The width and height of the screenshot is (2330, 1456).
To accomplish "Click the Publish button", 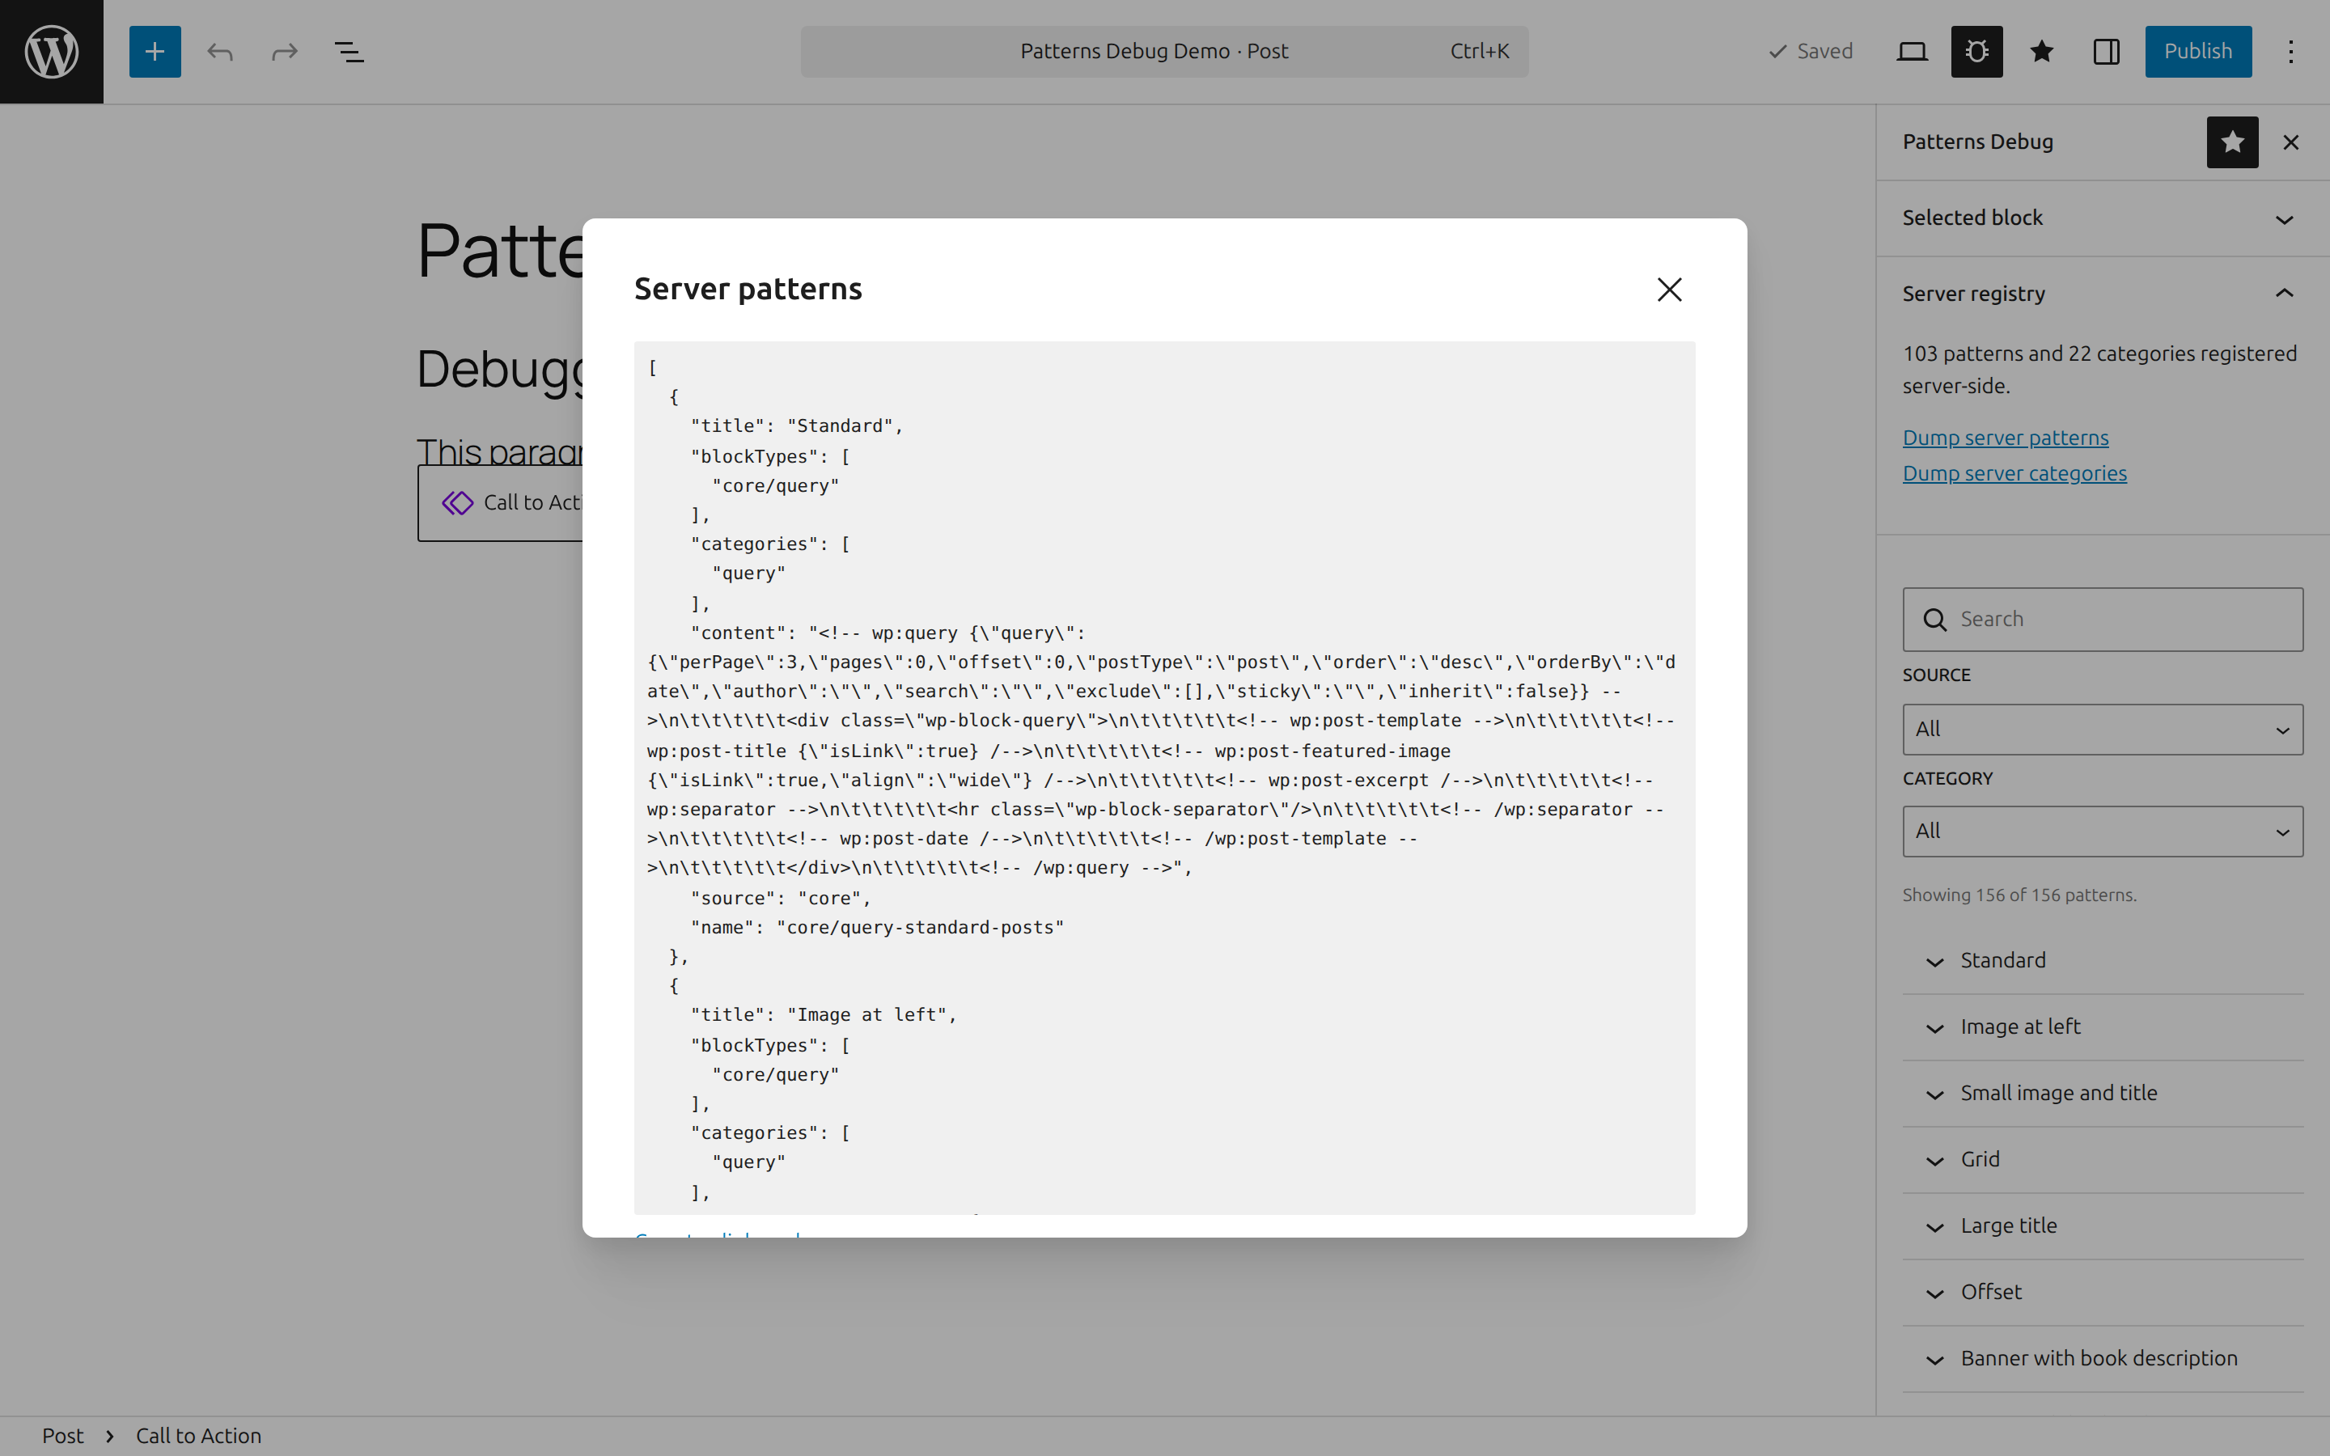I will 2198,51.
